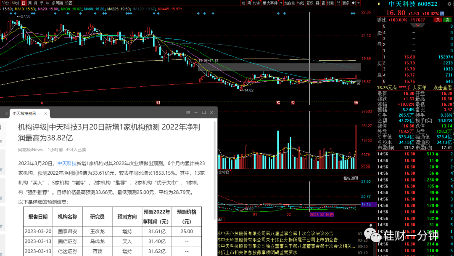Screen dimensions: 454x256
Task: Click the R marker next to stock name
Action: point(379,4)
